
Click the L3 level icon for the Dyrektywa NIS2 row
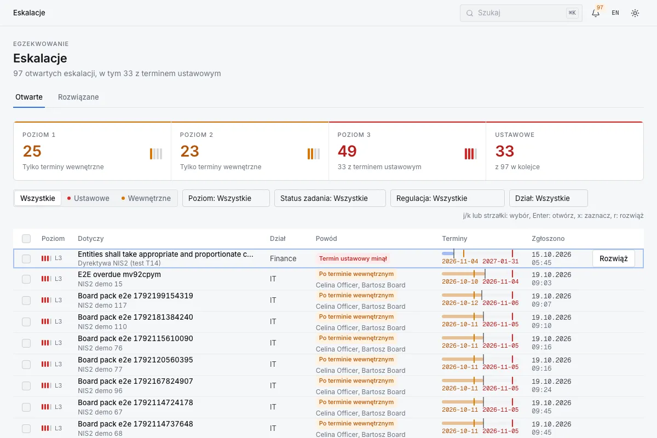47,258
